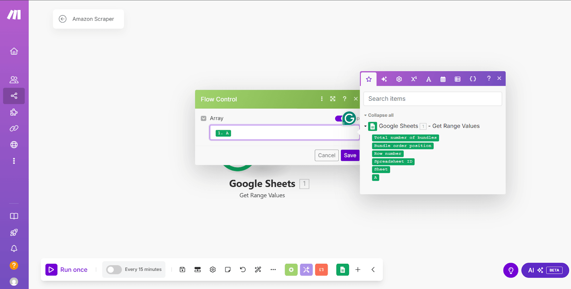Insert Bundle order position tag
571x289 pixels.
point(403,146)
